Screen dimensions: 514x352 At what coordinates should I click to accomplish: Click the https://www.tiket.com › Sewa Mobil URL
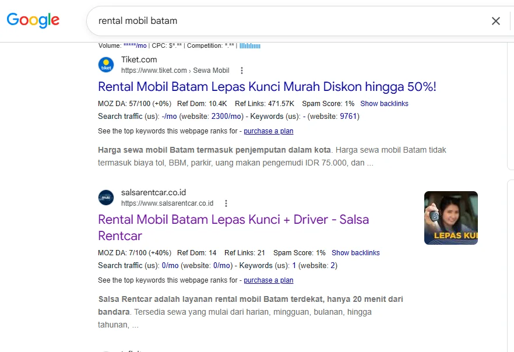pos(175,71)
